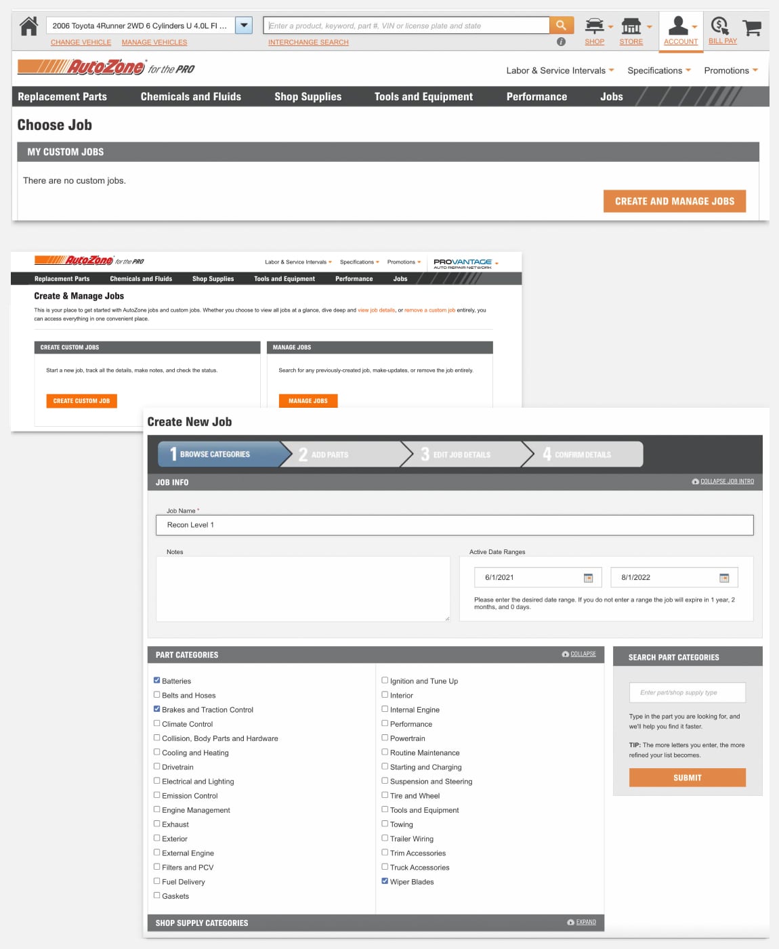Screen dimensions: 779x949
Task: Collapse the Job Info intro link
Action: [727, 482]
